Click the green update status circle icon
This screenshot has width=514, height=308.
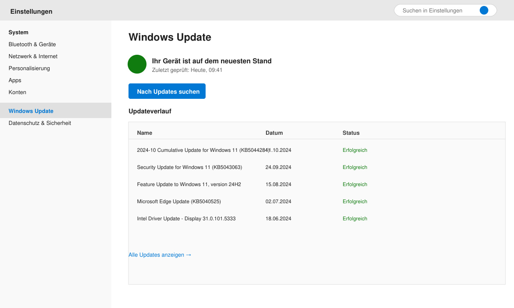(x=137, y=64)
